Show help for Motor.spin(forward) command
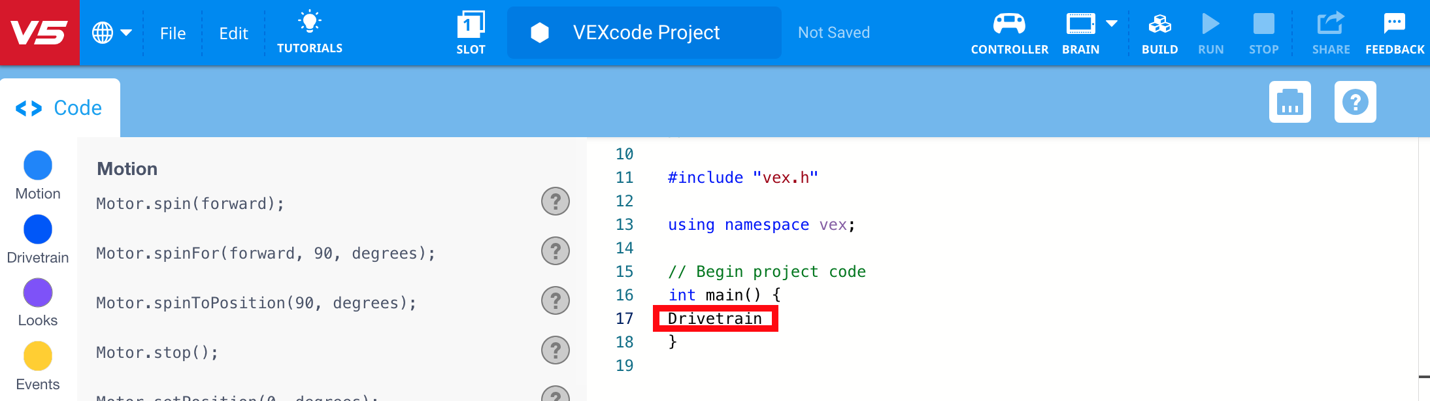The width and height of the screenshot is (1430, 401). tap(556, 201)
